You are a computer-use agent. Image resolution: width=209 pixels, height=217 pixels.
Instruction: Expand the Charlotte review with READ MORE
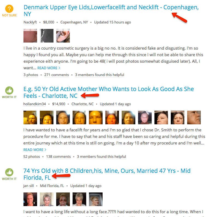tap(35, 150)
